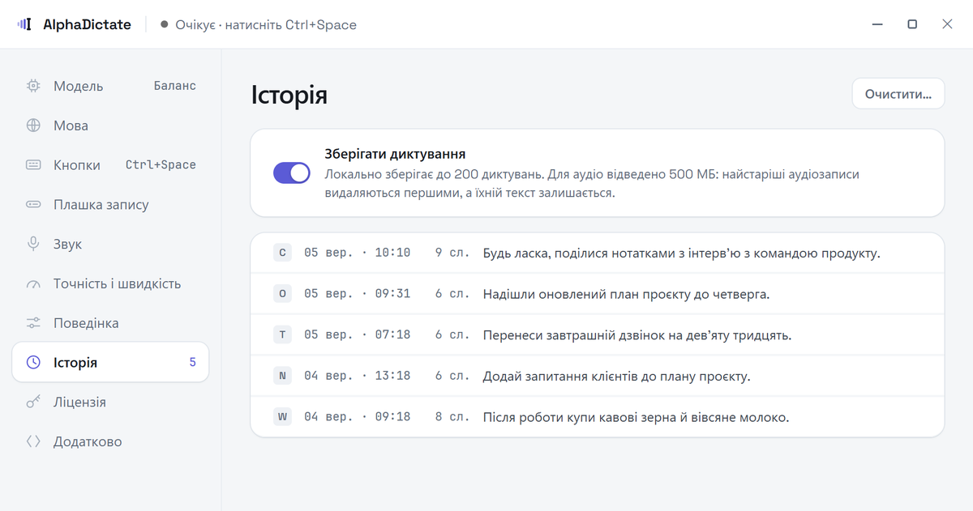Click the pill icon beside Плашка запису
The width and height of the screenshot is (973, 511).
[x=33, y=205]
